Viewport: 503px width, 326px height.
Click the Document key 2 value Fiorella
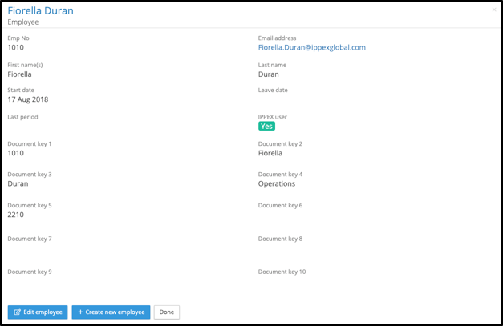click(x=271, y=153)
